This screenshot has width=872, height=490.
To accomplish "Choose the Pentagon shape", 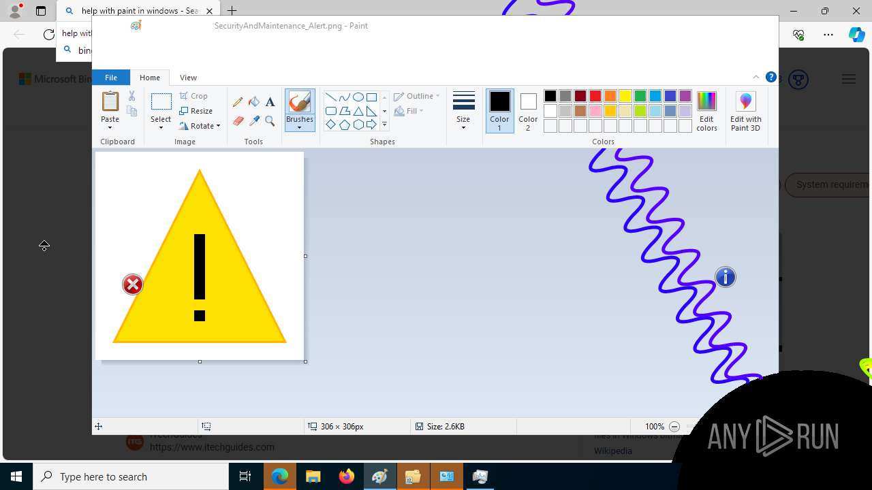I will (344, 125).
